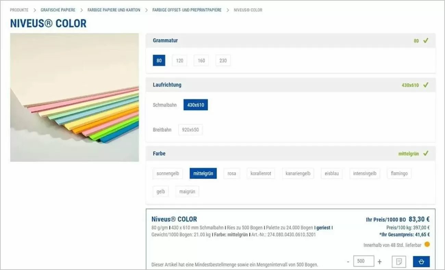Open the GRAFISCHE PAPIERE breadcrumb item
Screen dimensions: 445x270
tap(58, 10)
